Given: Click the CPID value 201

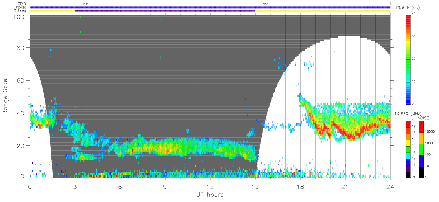Looking at the screenshot, I should coord(85,4).
